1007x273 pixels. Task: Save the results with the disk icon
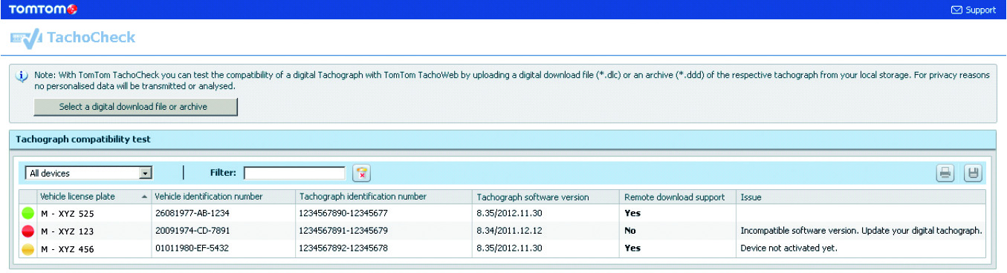pos(973,173)
